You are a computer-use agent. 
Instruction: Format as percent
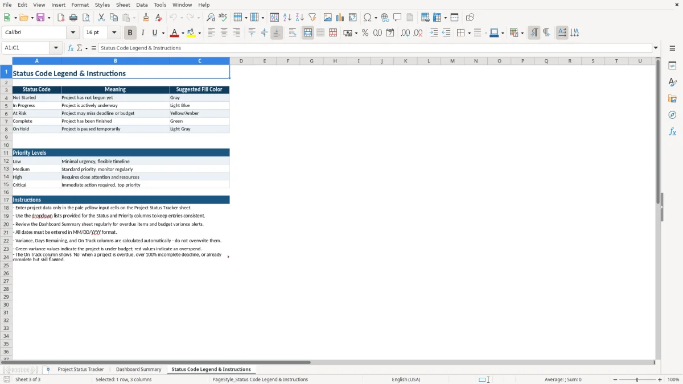(x=365, y=33)
